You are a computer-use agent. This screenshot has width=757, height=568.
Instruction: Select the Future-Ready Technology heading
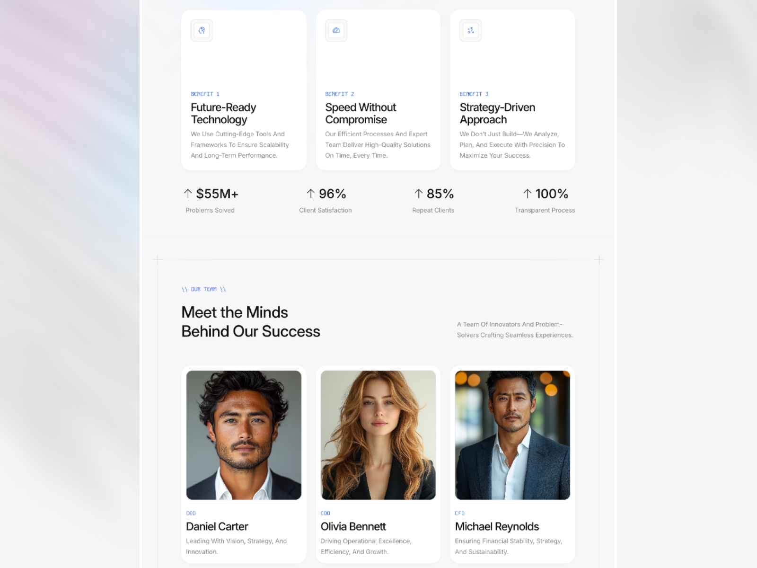pos(223,114)
